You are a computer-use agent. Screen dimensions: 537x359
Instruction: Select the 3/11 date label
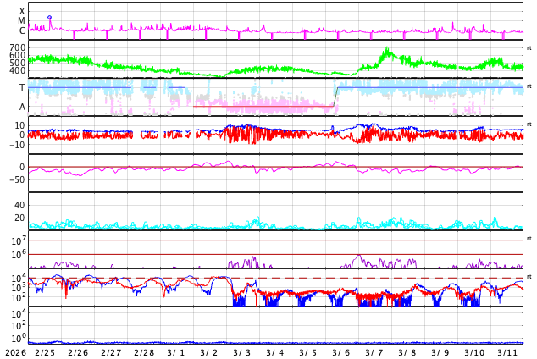click(x=507, y=352)
